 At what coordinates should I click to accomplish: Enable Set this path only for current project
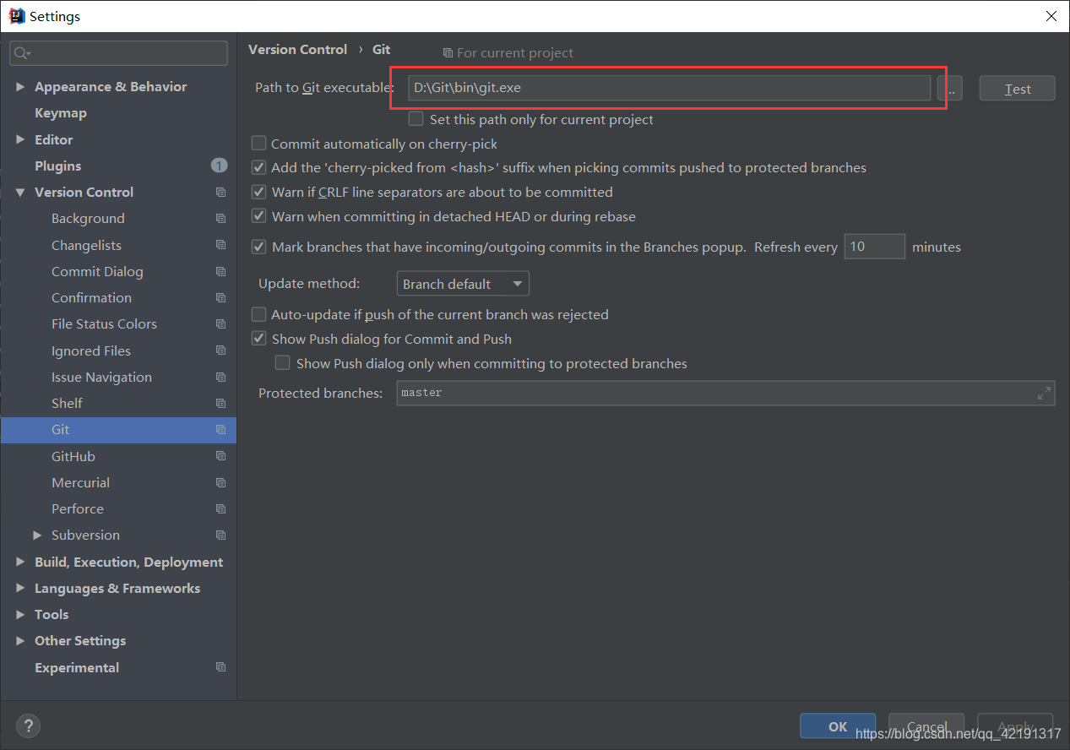[416, 119]
